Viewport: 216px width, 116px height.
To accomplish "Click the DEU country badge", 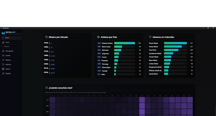I will [99, 50].
